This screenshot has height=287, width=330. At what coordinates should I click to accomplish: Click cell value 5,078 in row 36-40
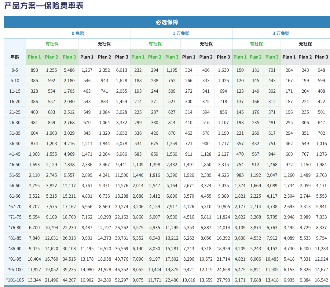coord(122,144)
